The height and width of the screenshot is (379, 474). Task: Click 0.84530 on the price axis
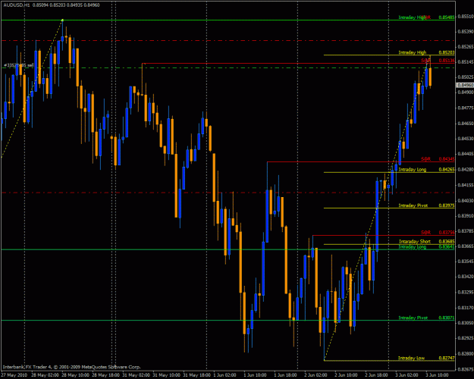point(466,139)
